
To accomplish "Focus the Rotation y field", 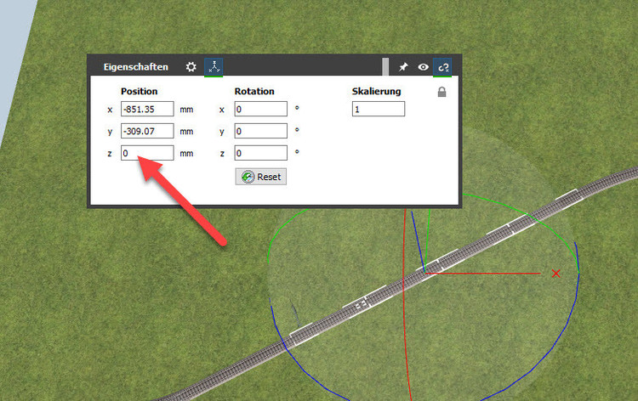I will pyautogui.click(x=261, y=131).
